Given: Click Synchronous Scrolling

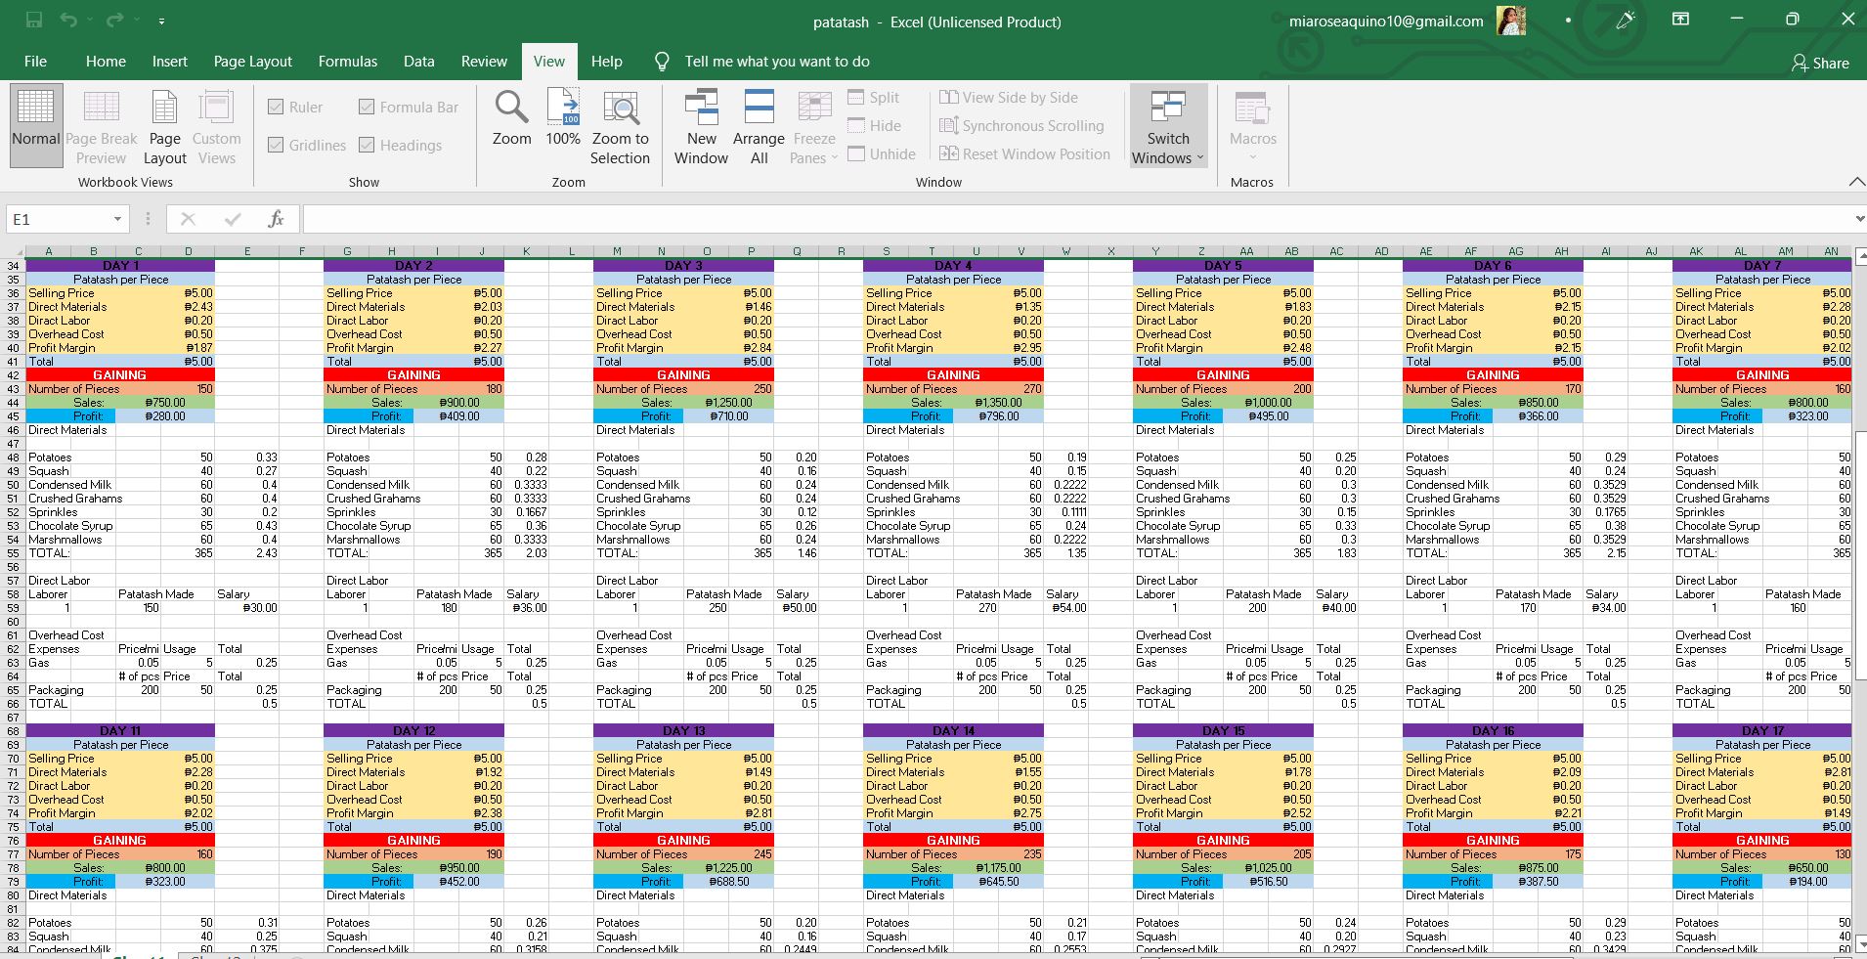Looking at the screenshot, I should (1021, 126).
